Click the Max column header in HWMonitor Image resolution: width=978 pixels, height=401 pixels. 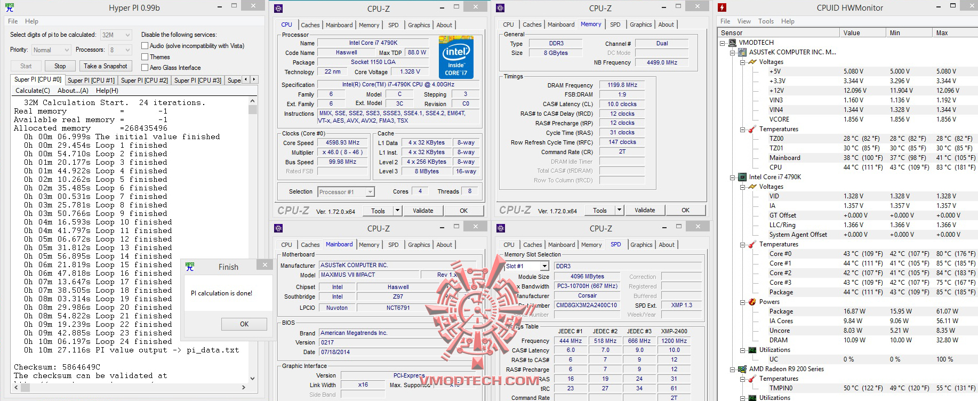[955, 33]
